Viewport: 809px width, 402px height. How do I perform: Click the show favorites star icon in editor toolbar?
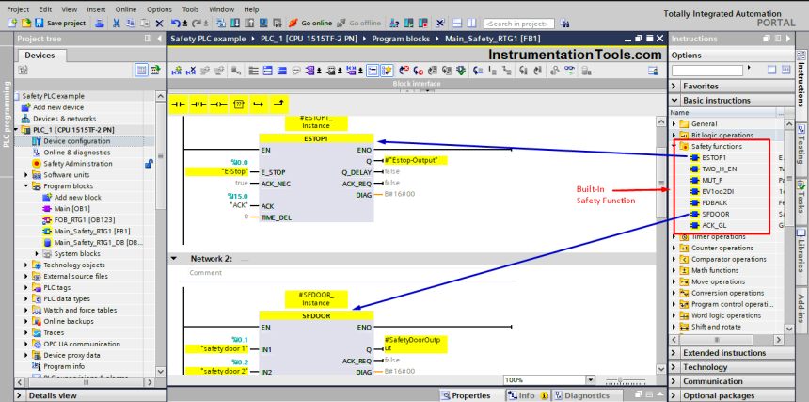coord(387,71)
